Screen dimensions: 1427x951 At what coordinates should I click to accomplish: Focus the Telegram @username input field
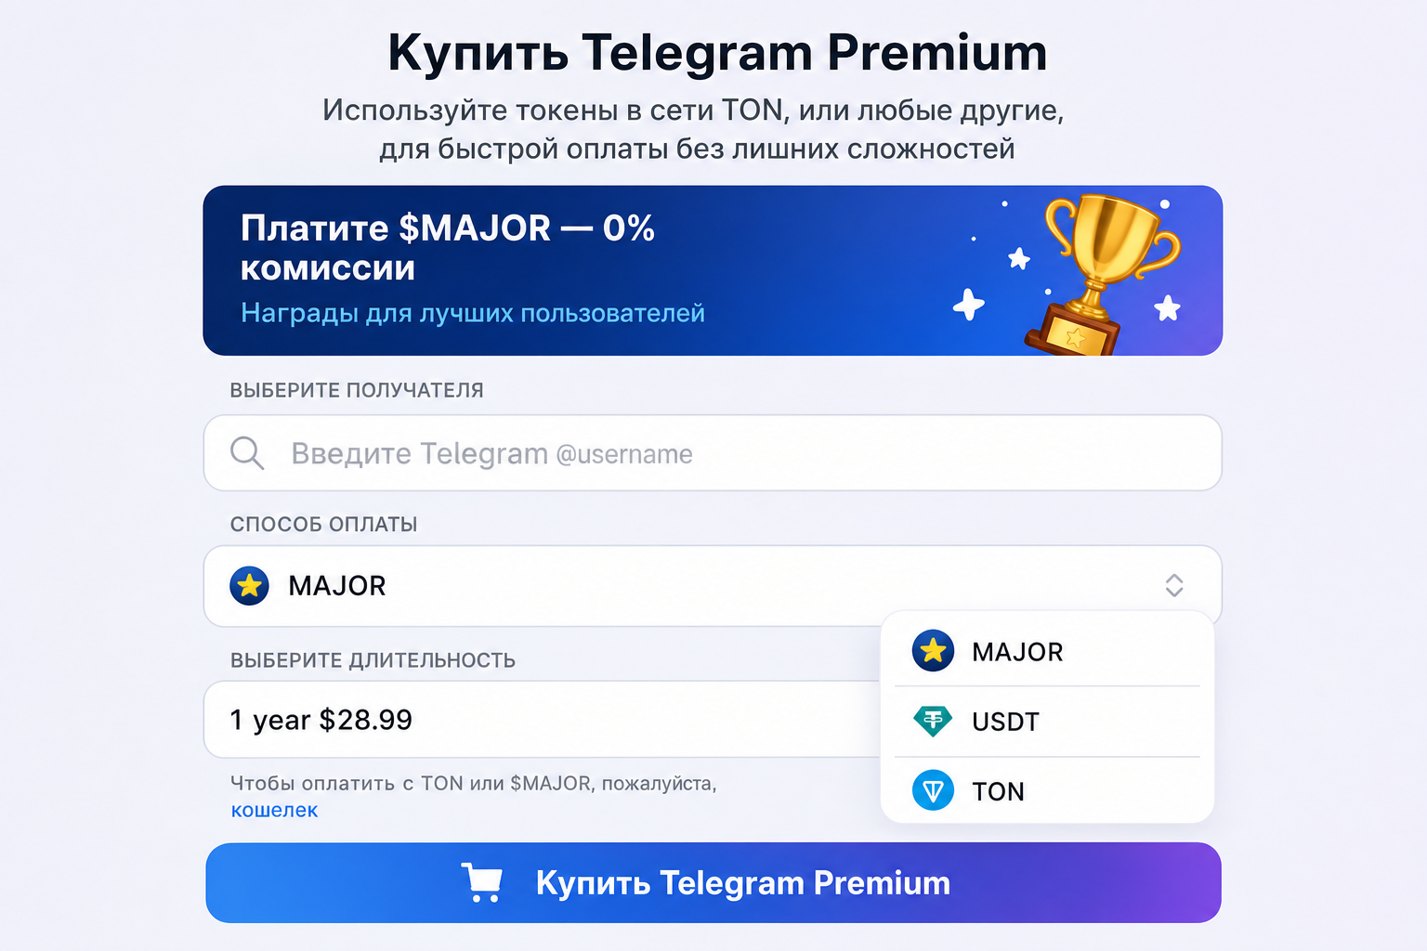point(713,453)
